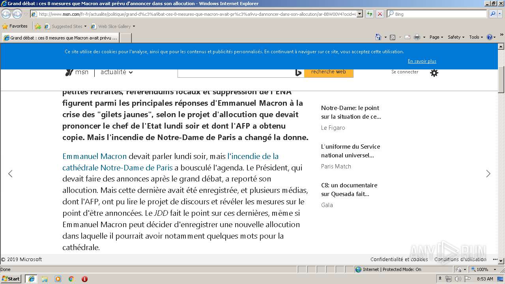Open C8: un documentaire sur Quesada article
Viewport: 505px width, 284px height.
click(x=349, y=189)
